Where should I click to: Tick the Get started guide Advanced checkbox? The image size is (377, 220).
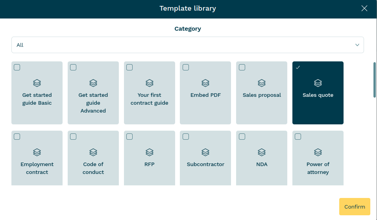[x=73, y=67]
